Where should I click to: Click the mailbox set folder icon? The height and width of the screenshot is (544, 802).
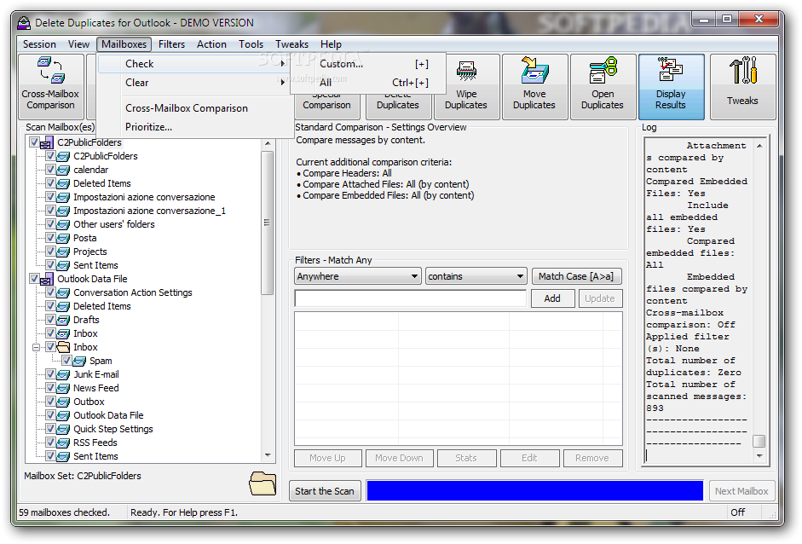click(x=263, y=483)
